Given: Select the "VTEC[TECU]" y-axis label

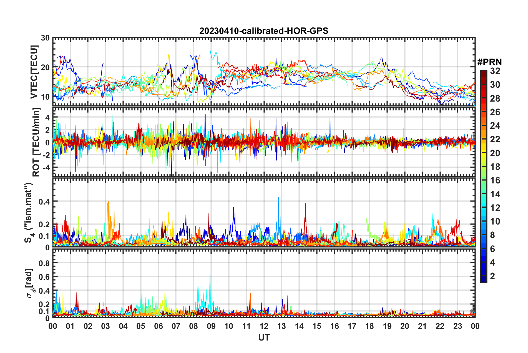Looking at the screenshot, I should (34, 72).
